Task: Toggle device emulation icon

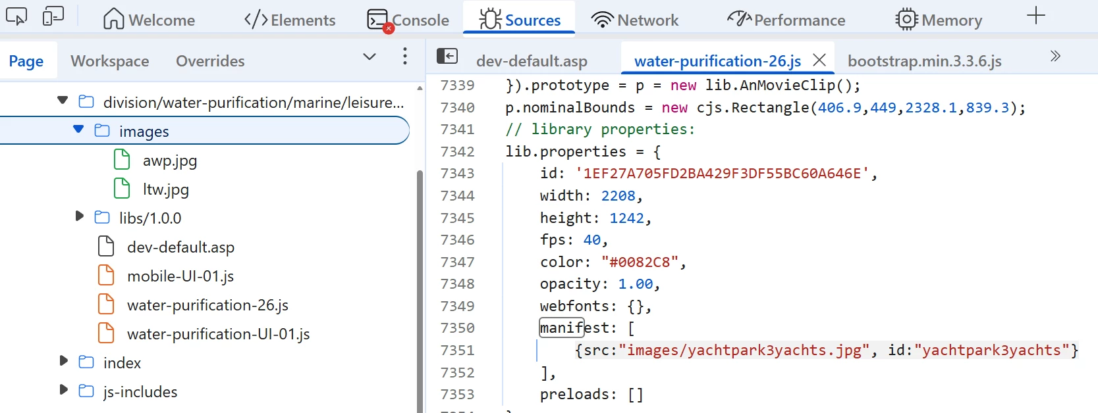Action: click(53, 16)
